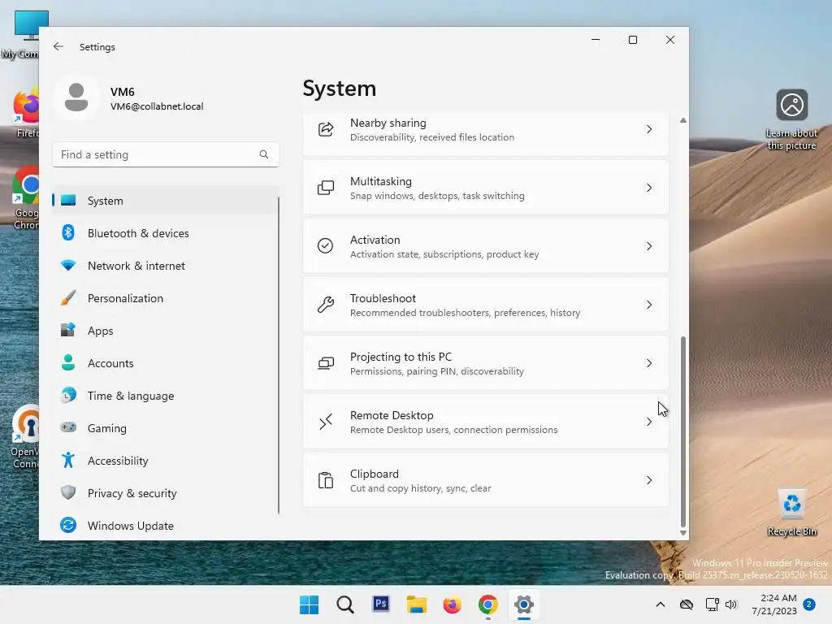
Task: Click the volume icon in system tray
Action: point(731,604)
